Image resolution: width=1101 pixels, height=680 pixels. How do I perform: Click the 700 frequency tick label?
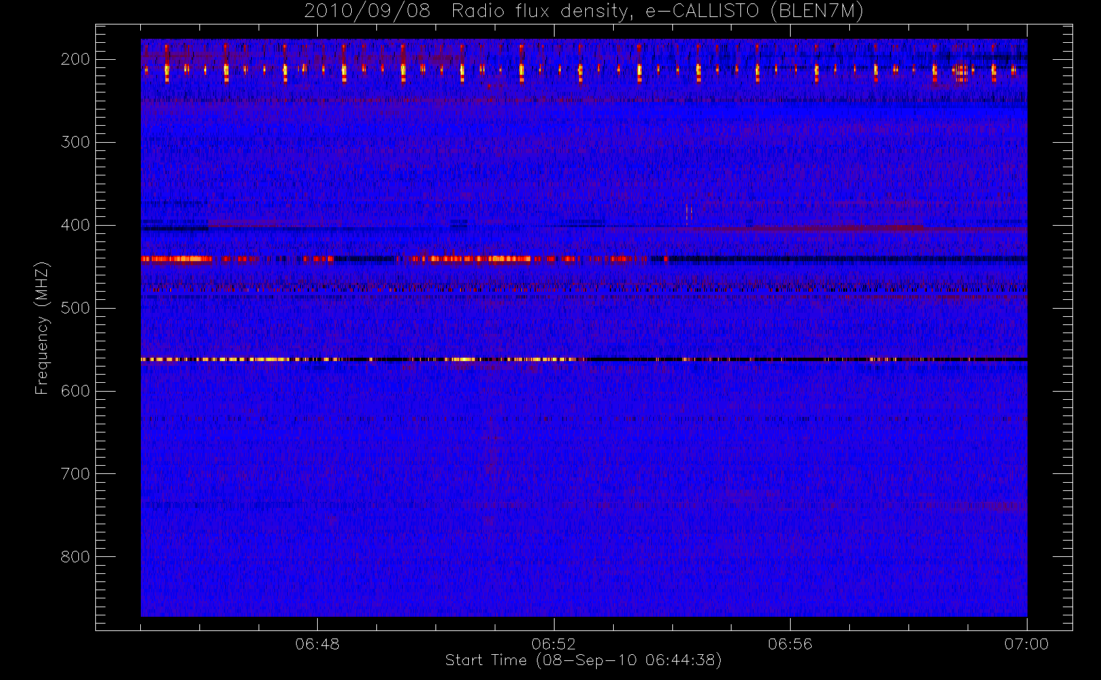pos(76,474)
